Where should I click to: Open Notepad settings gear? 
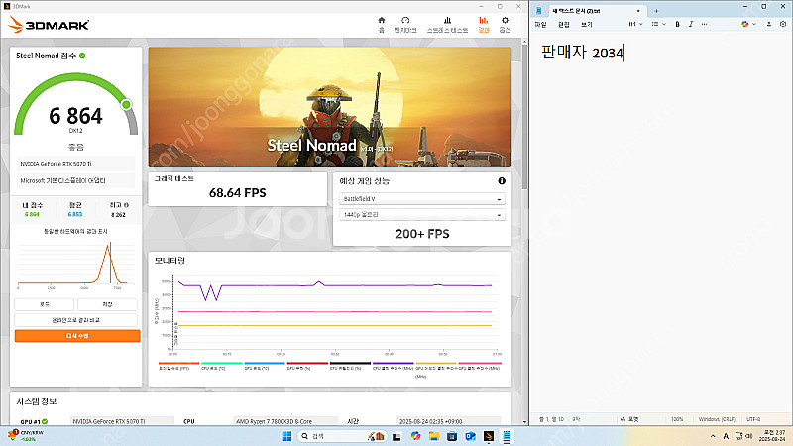[783, 24]
